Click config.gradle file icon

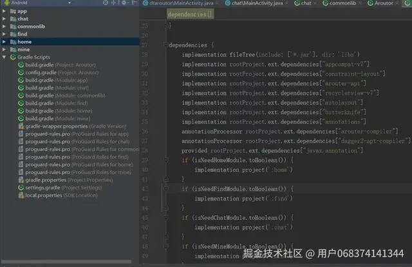point(21,72)
